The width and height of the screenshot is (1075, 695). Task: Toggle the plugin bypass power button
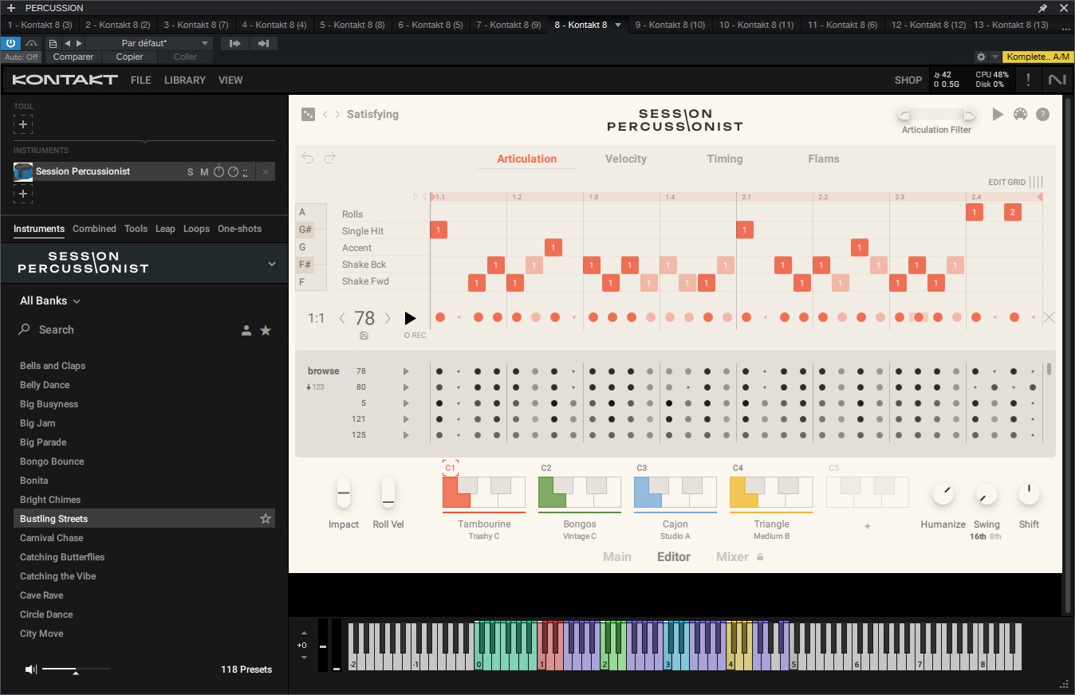pos(11,43)
